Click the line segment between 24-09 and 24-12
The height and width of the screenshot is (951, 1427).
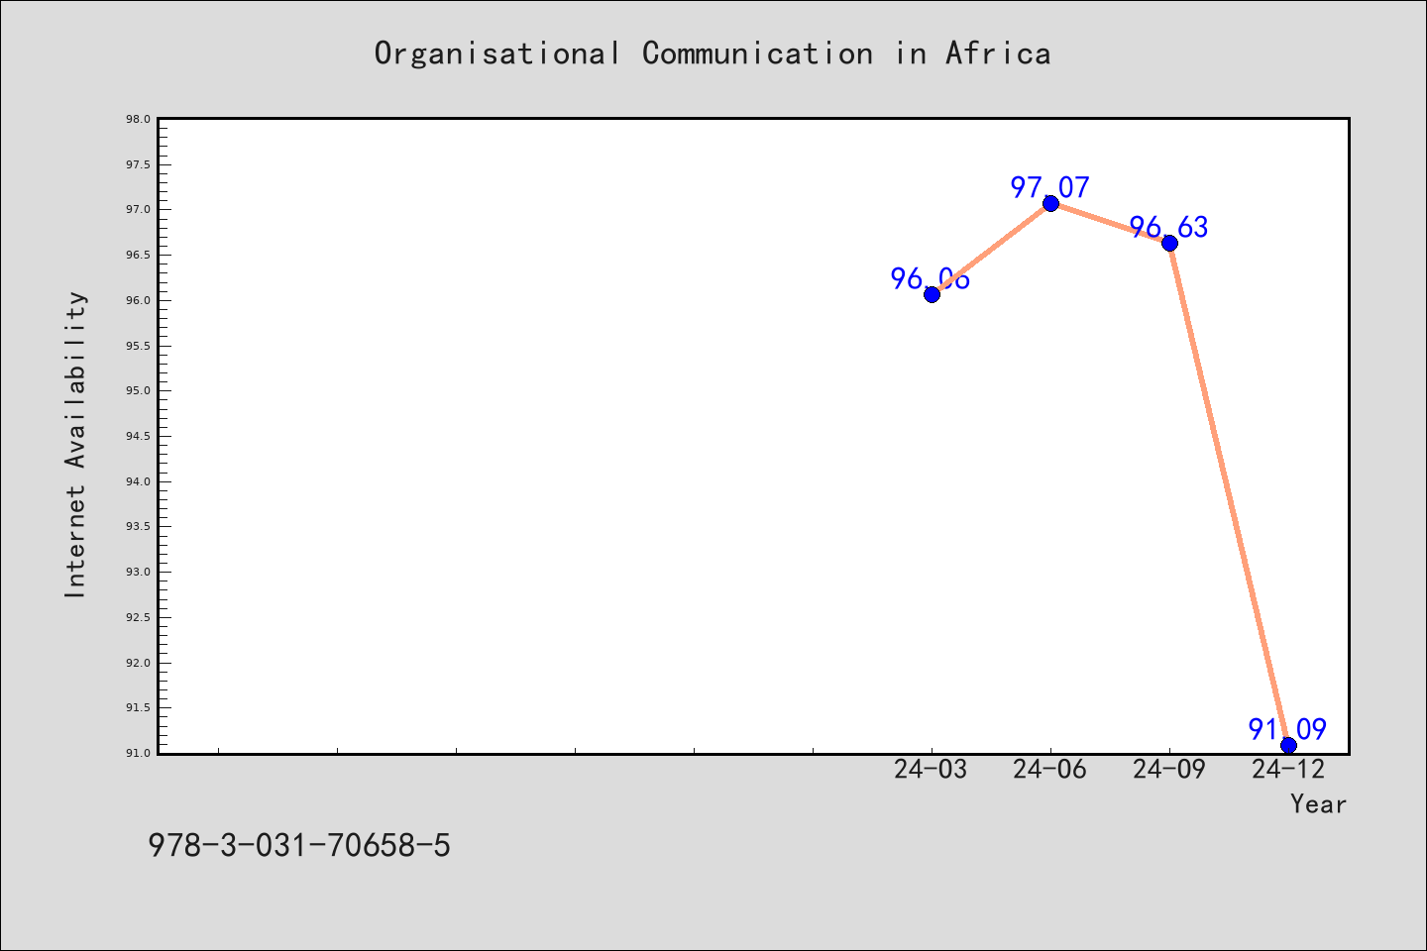click(1229, 493)
